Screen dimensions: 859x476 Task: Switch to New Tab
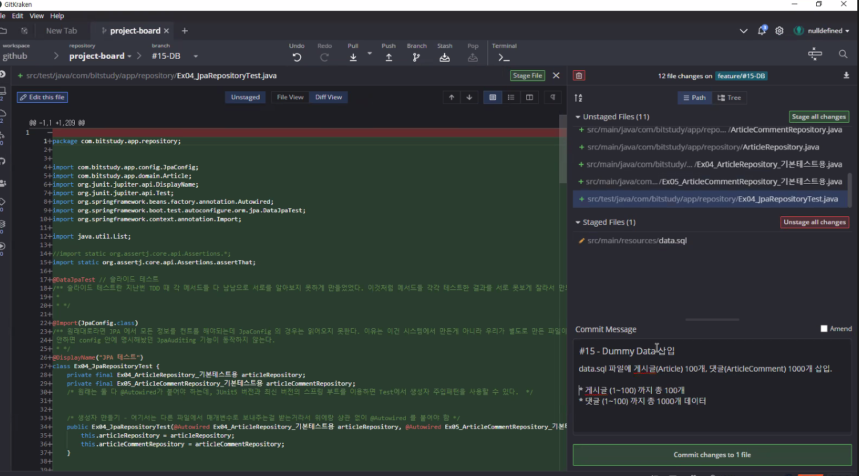pos(62,31)
